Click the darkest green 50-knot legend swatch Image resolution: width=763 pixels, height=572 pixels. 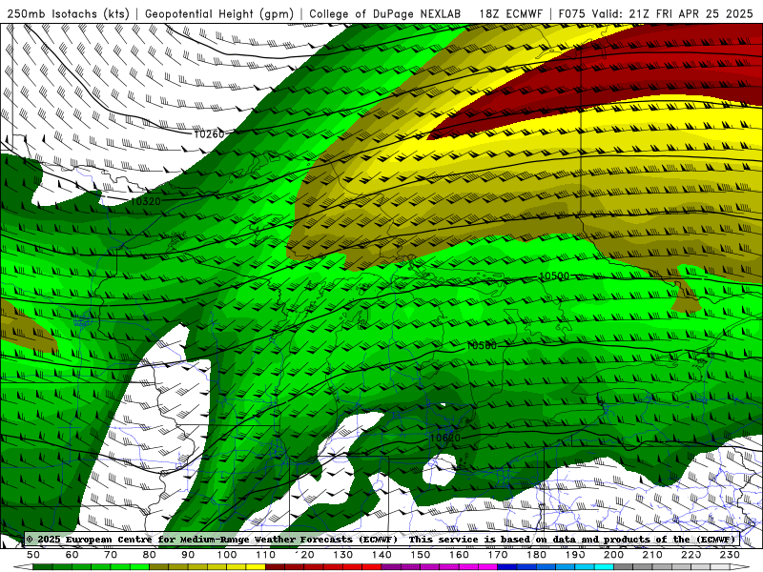click(x=42, y=567)
